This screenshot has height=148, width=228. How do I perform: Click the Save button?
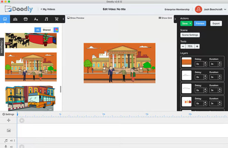point(185,23)
